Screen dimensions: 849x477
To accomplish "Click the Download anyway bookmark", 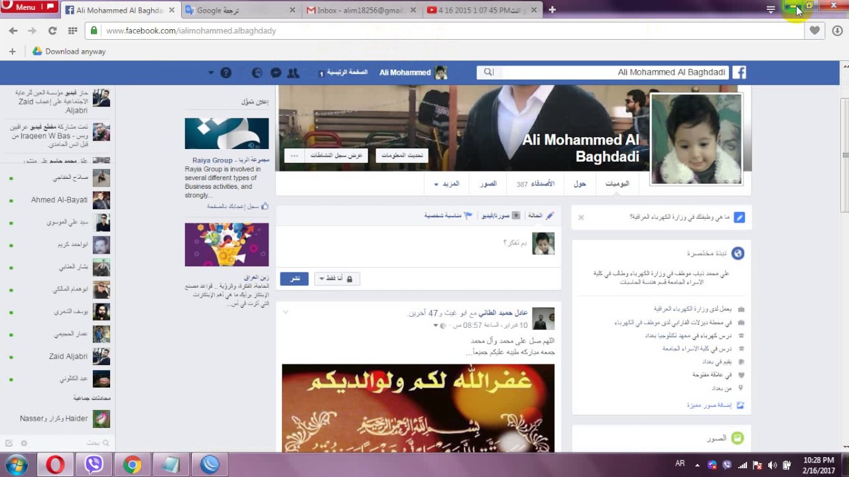I will [x=69, y=52].
